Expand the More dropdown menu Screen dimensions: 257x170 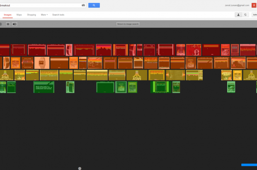pyautogui.click(x=44, y=15)
